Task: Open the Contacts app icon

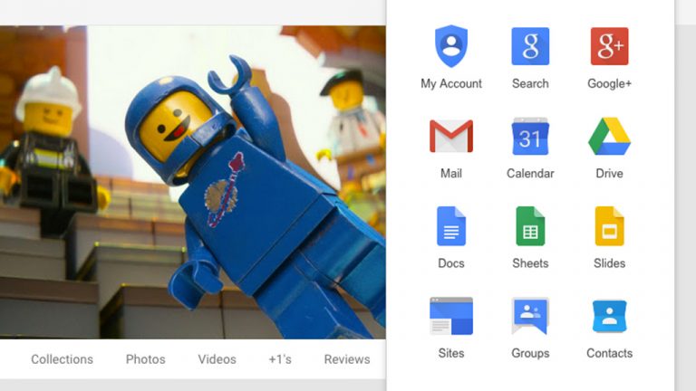Action: click(609, 316)
